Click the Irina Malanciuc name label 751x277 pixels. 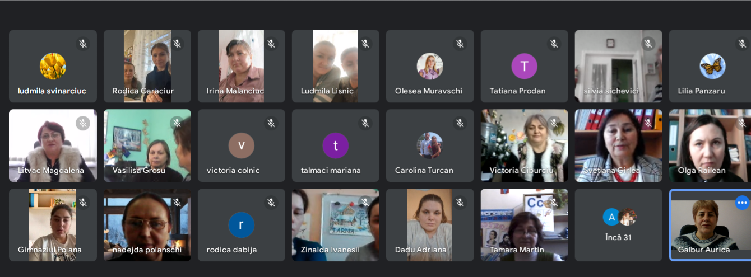(x=235, y=91)
